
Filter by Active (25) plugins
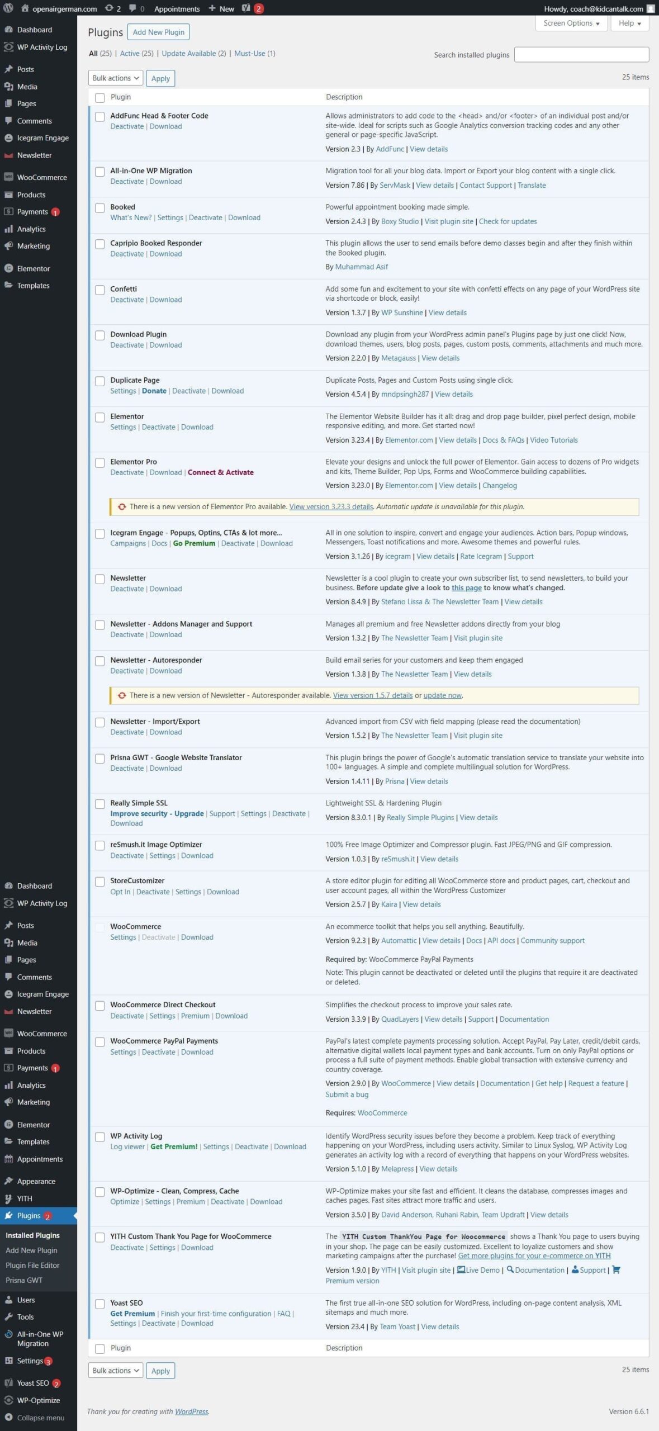136,54
